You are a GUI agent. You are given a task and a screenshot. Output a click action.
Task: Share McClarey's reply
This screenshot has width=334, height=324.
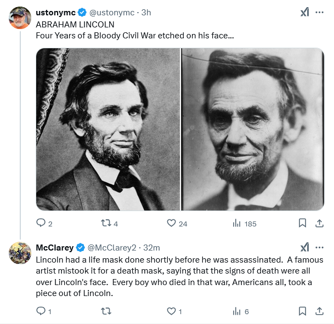point(320,311)
